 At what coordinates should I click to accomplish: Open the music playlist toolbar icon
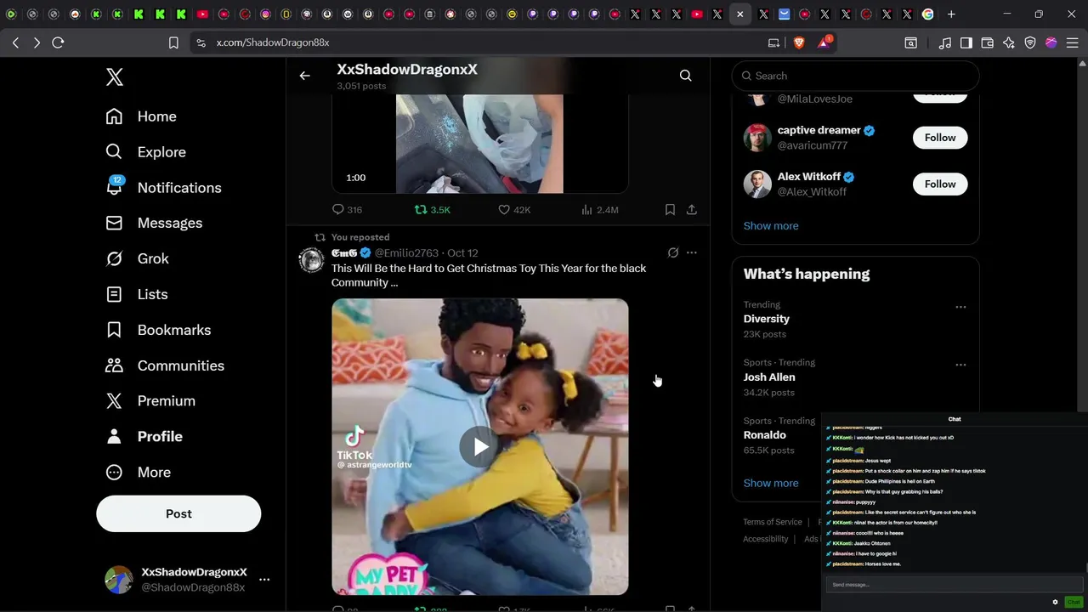[945, 42]
